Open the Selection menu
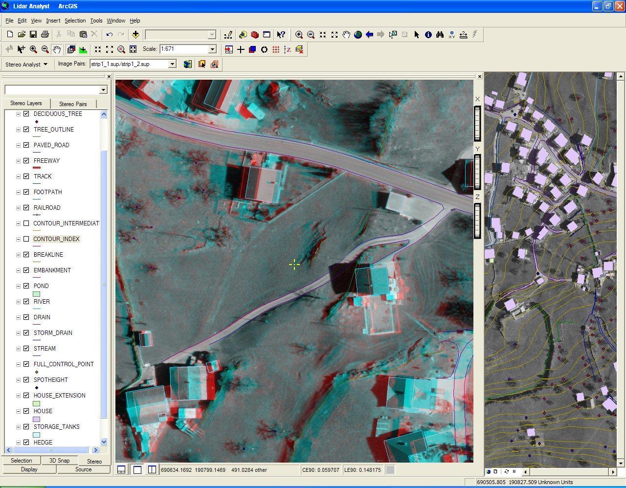Screen dimensions: 626x488 click(75, 21)
